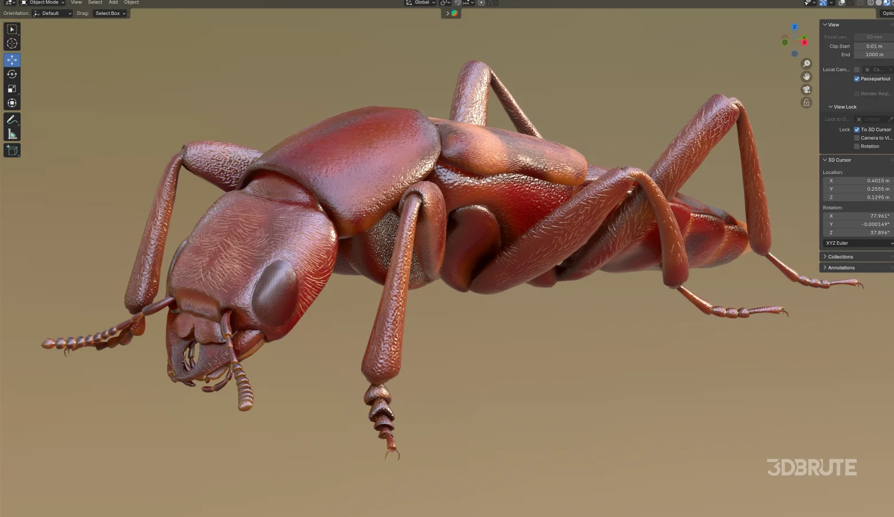Click the zoom magnifier viewport button
Screen dimensions: 894x517
(806, 64)
